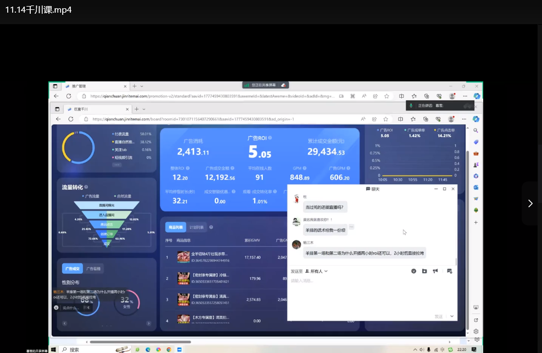Click the microphone icon in system tray
Screen dimensions: 542x353
pos(429,350)
